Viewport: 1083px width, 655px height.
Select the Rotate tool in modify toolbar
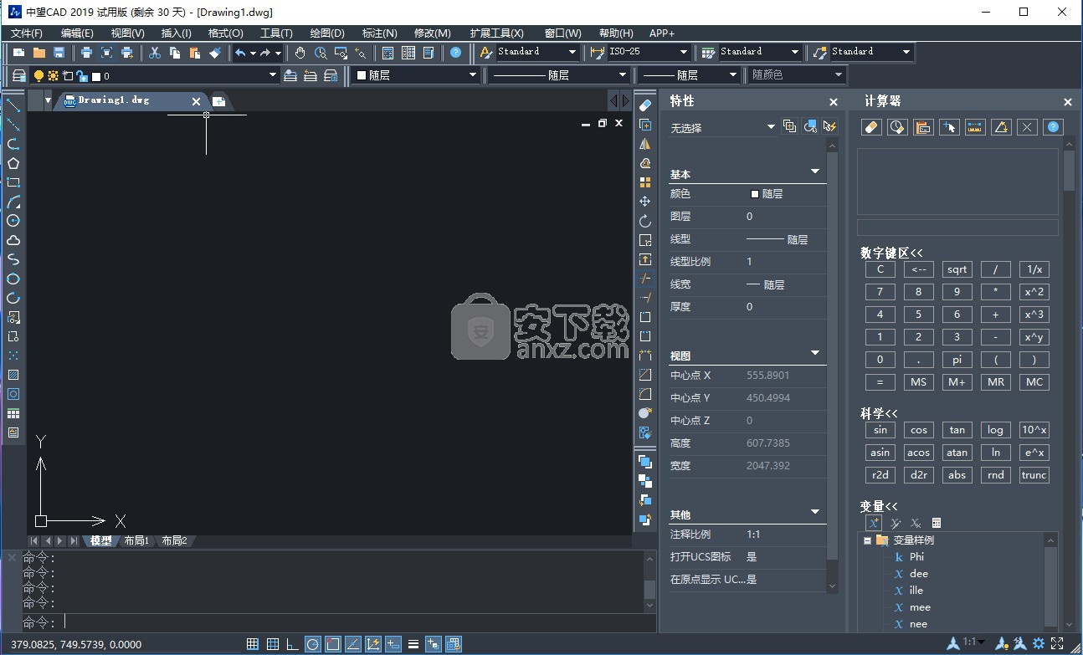[644, 221]
